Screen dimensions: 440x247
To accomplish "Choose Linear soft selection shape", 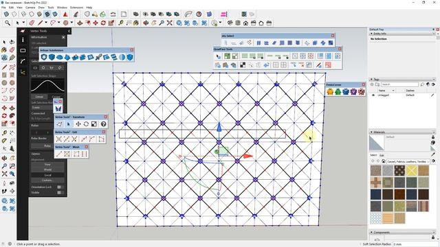I will click(x=39, y=97).
